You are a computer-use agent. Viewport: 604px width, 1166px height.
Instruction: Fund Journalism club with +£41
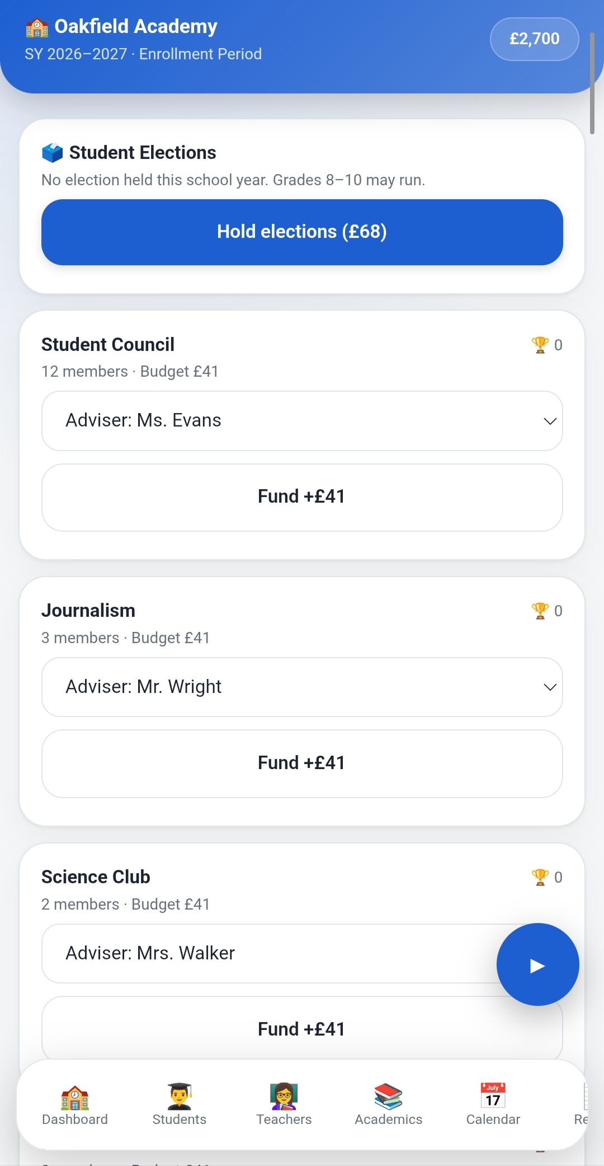pos(302,764)
